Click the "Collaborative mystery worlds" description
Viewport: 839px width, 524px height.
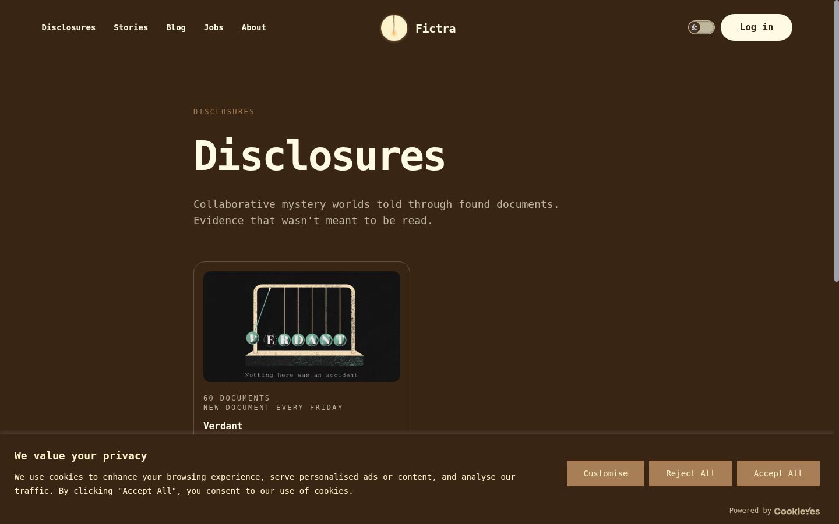[376, 213]
